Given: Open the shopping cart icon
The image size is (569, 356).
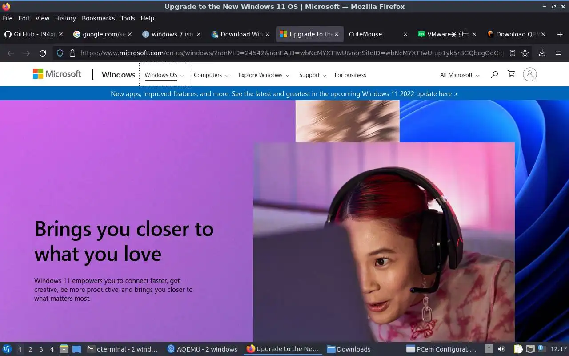Looking at the screenshot, I should pos(511,74).
